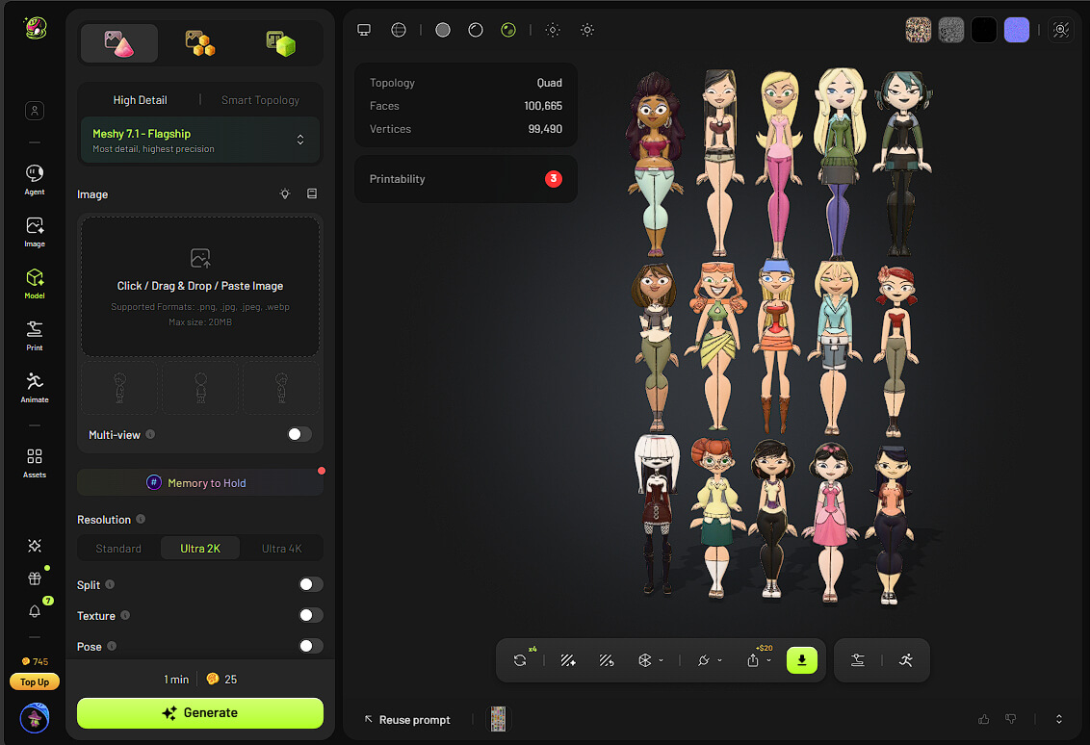This screenshot has width=1090, height=745.
Task: Select the Ultra 4K resolution option
Action: click(x=281, y=549)
